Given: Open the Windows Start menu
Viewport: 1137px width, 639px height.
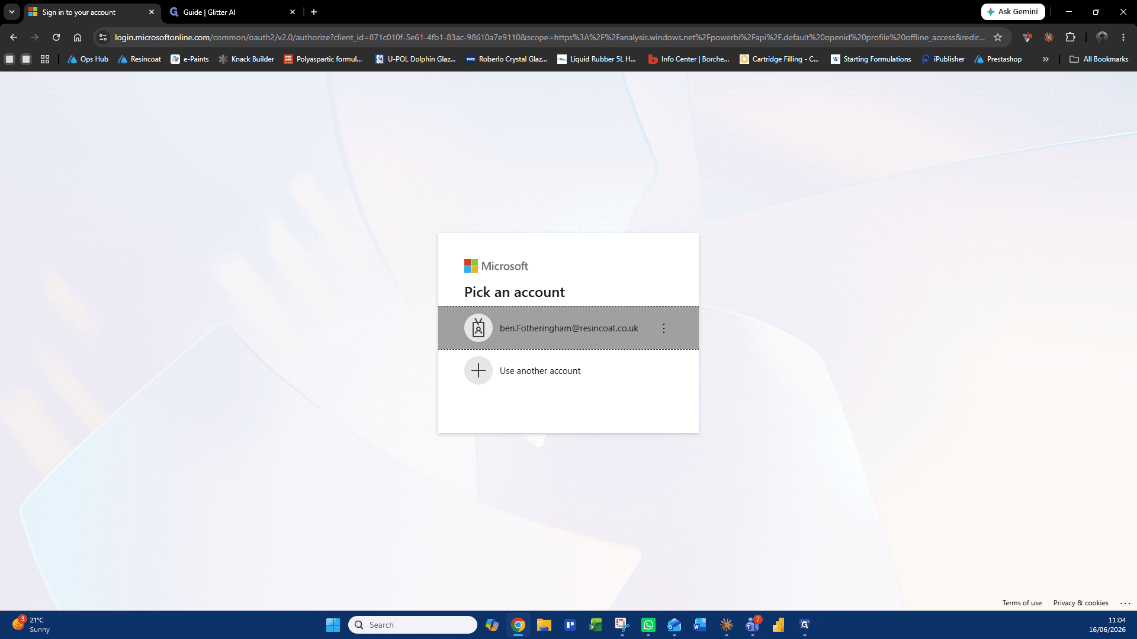Looking at the screenshot, I should click(x=333, y=625).
